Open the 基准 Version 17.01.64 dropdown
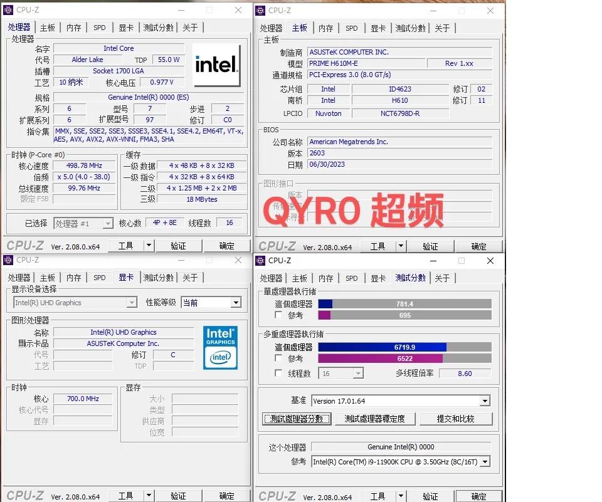 (x=485, y=401)
